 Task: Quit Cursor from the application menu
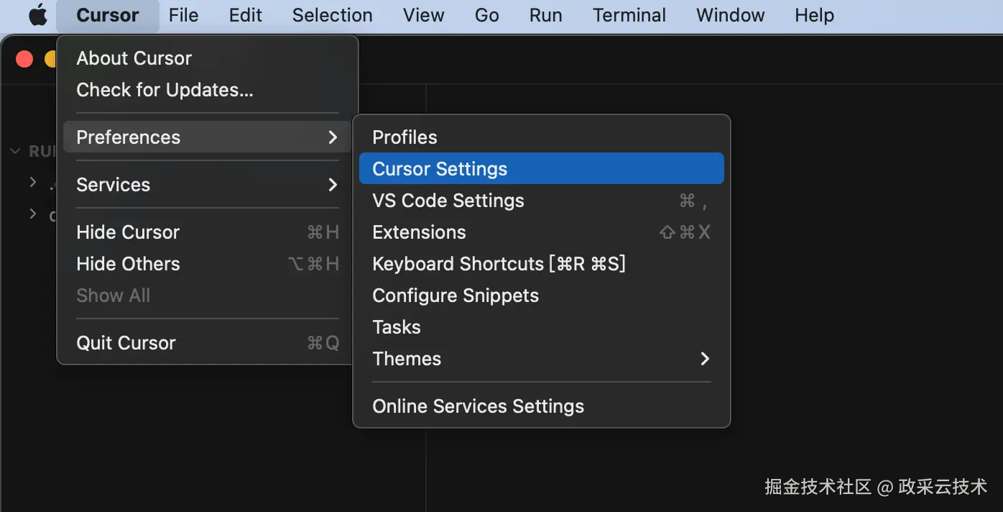coord(126,343)
